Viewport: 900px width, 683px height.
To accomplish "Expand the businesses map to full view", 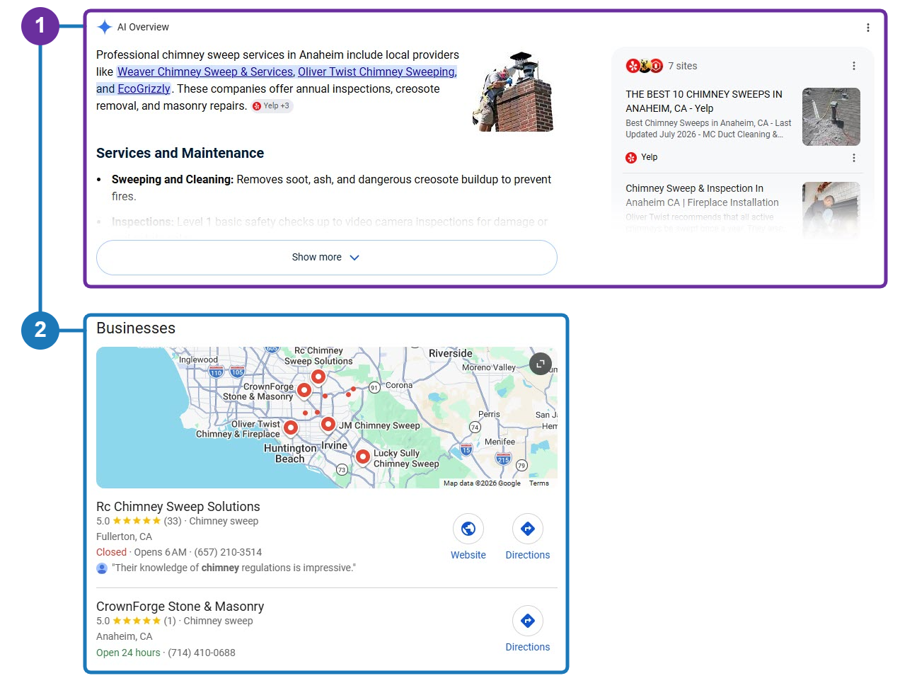I will (541, 364).
